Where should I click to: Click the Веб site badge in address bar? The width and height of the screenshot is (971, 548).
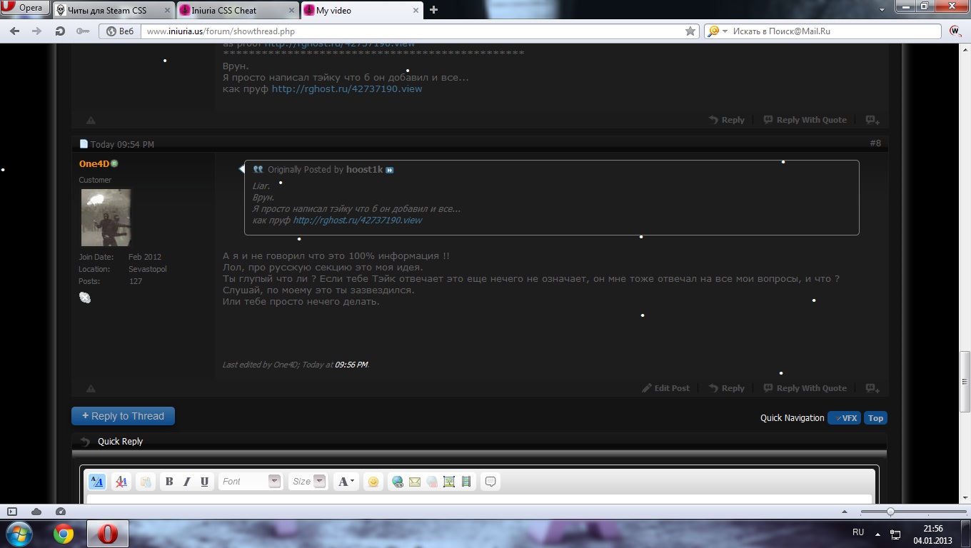click(x=120, y=31)
